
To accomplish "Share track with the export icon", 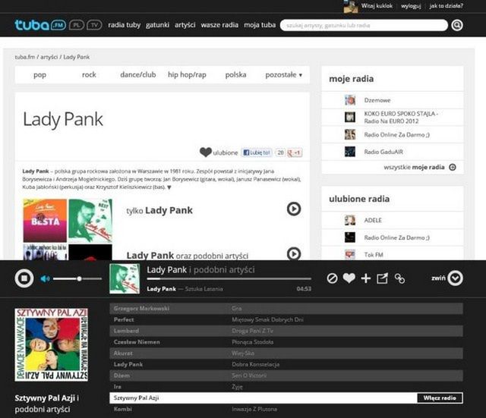I will (x=382, y=278).
